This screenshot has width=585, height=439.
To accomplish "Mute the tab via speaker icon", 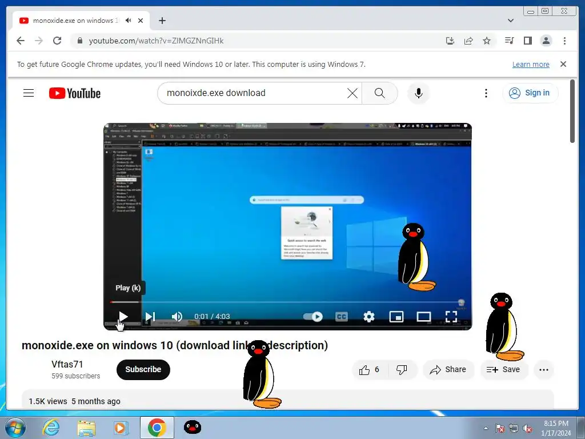I will (x=129, y=21).
